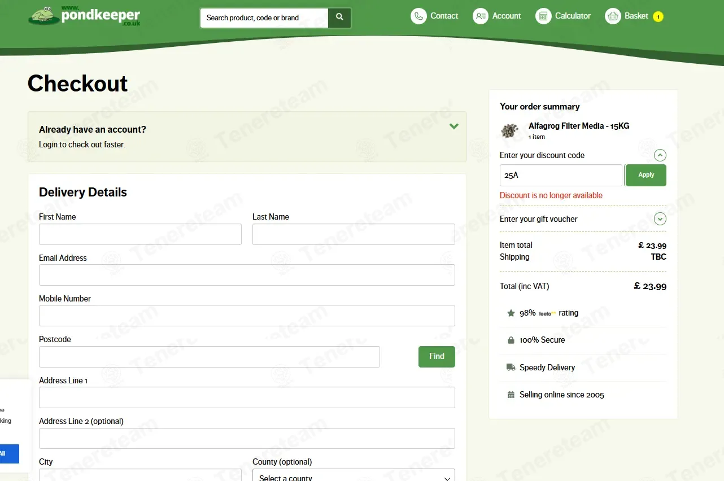Click the Last Name field
The width and height of the screenshot is (724, 481).
354,234
